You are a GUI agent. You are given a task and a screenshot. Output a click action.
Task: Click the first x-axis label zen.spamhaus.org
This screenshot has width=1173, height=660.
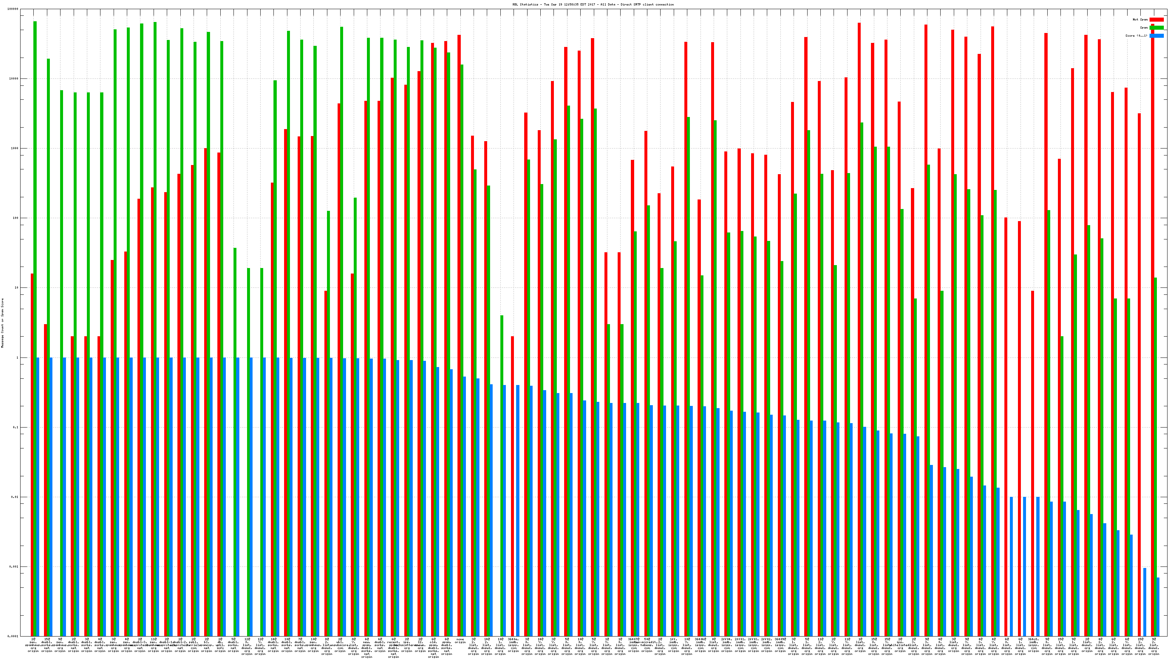click(33, 645)
